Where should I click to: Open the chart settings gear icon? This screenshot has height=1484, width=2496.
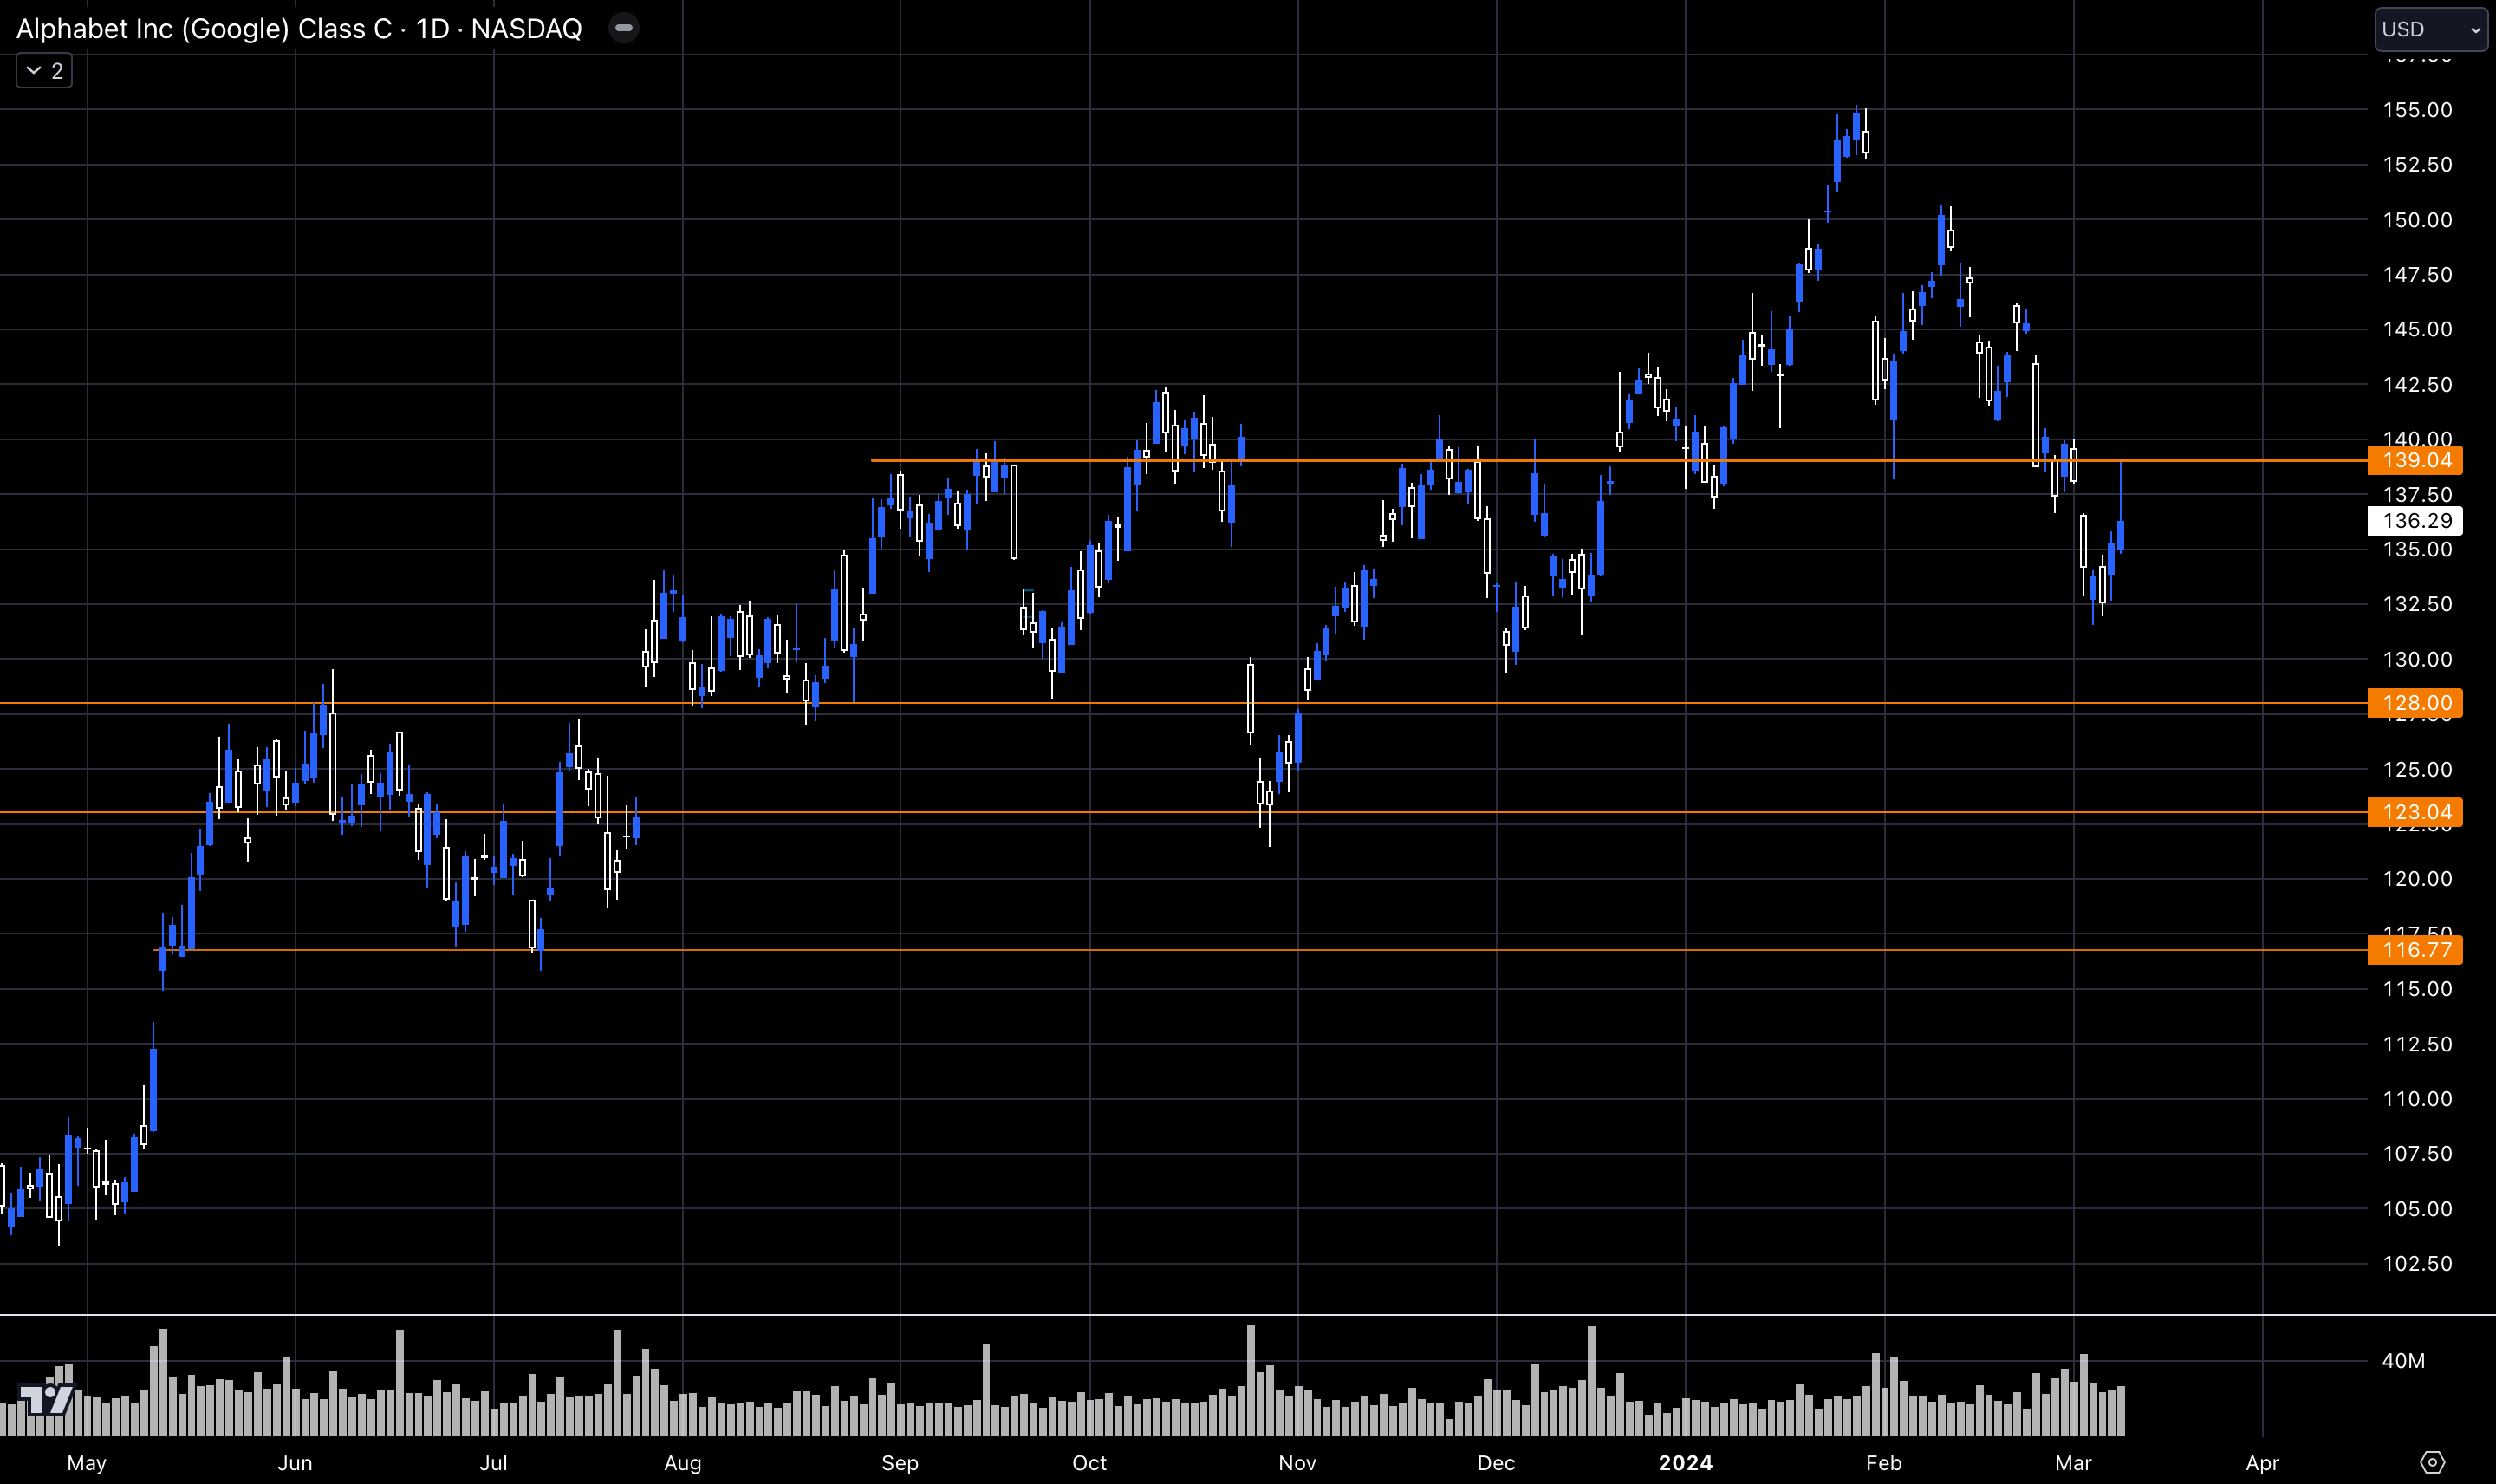coord(2432,1462)
